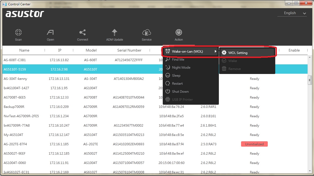The width and height of the screenshot is (314, 176).
Task: Click serial number AS14087010TM0044
Action: (x=129, y=97)
